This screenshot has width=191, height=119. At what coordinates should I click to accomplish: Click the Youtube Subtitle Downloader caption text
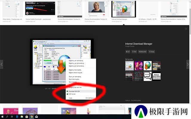point(38,19)
